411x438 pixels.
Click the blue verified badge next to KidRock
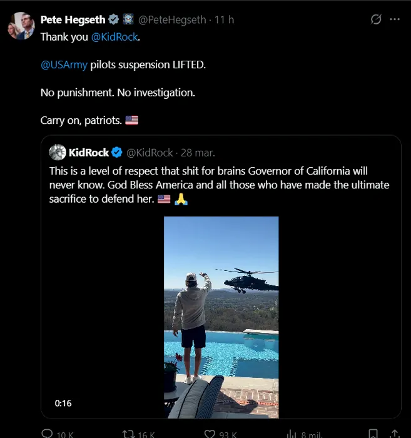coord(116,153)
